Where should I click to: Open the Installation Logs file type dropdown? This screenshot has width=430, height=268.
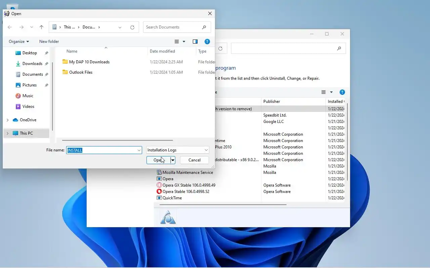tap(178, 150)
